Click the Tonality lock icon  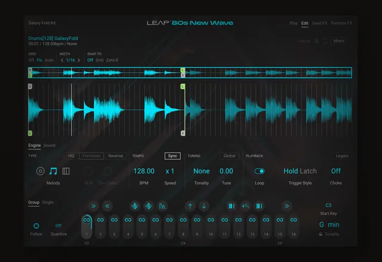321,234
